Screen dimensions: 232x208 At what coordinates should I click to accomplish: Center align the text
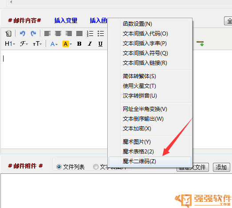coord(58,33)
